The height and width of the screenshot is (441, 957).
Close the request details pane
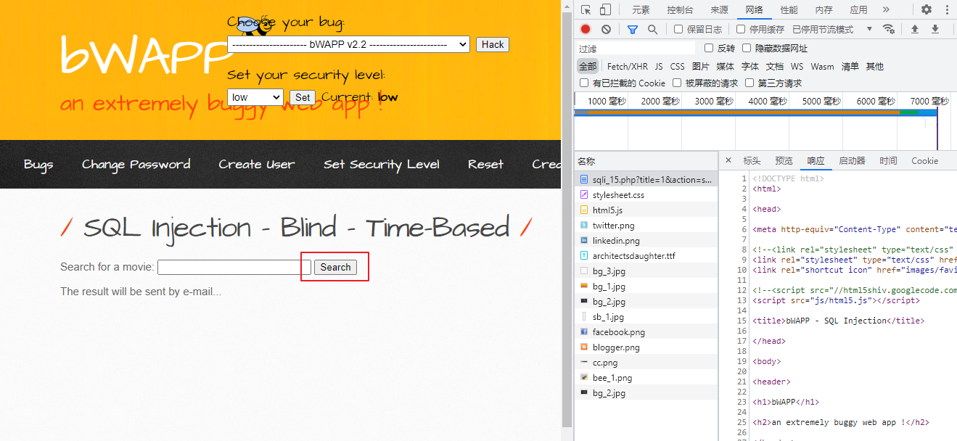click(x=728, y=161)
